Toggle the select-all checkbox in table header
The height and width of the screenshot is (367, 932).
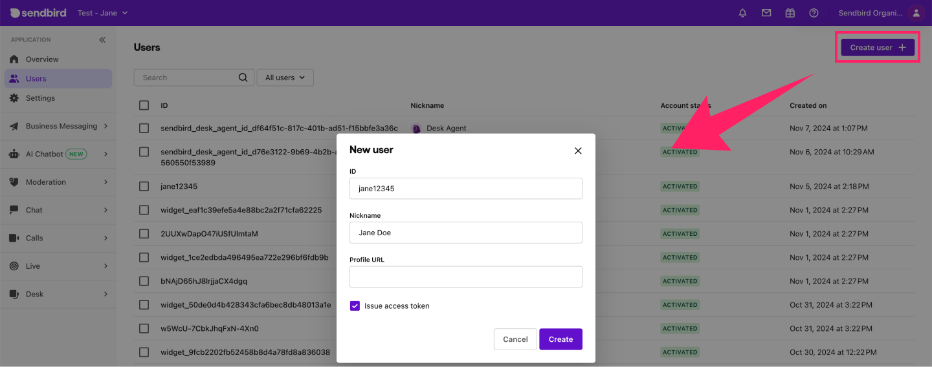(x=144, y=105)
